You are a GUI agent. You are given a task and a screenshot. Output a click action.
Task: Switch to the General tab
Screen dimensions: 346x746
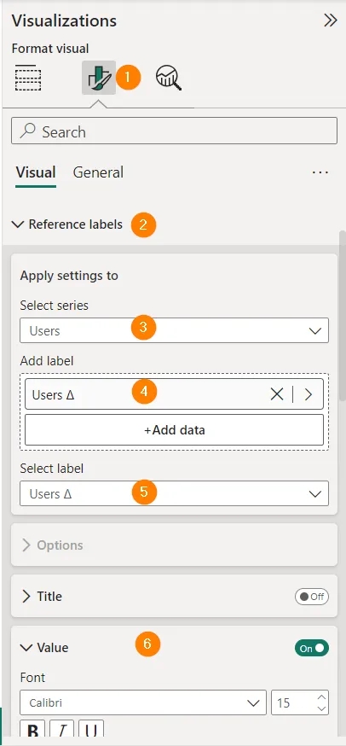98,172
